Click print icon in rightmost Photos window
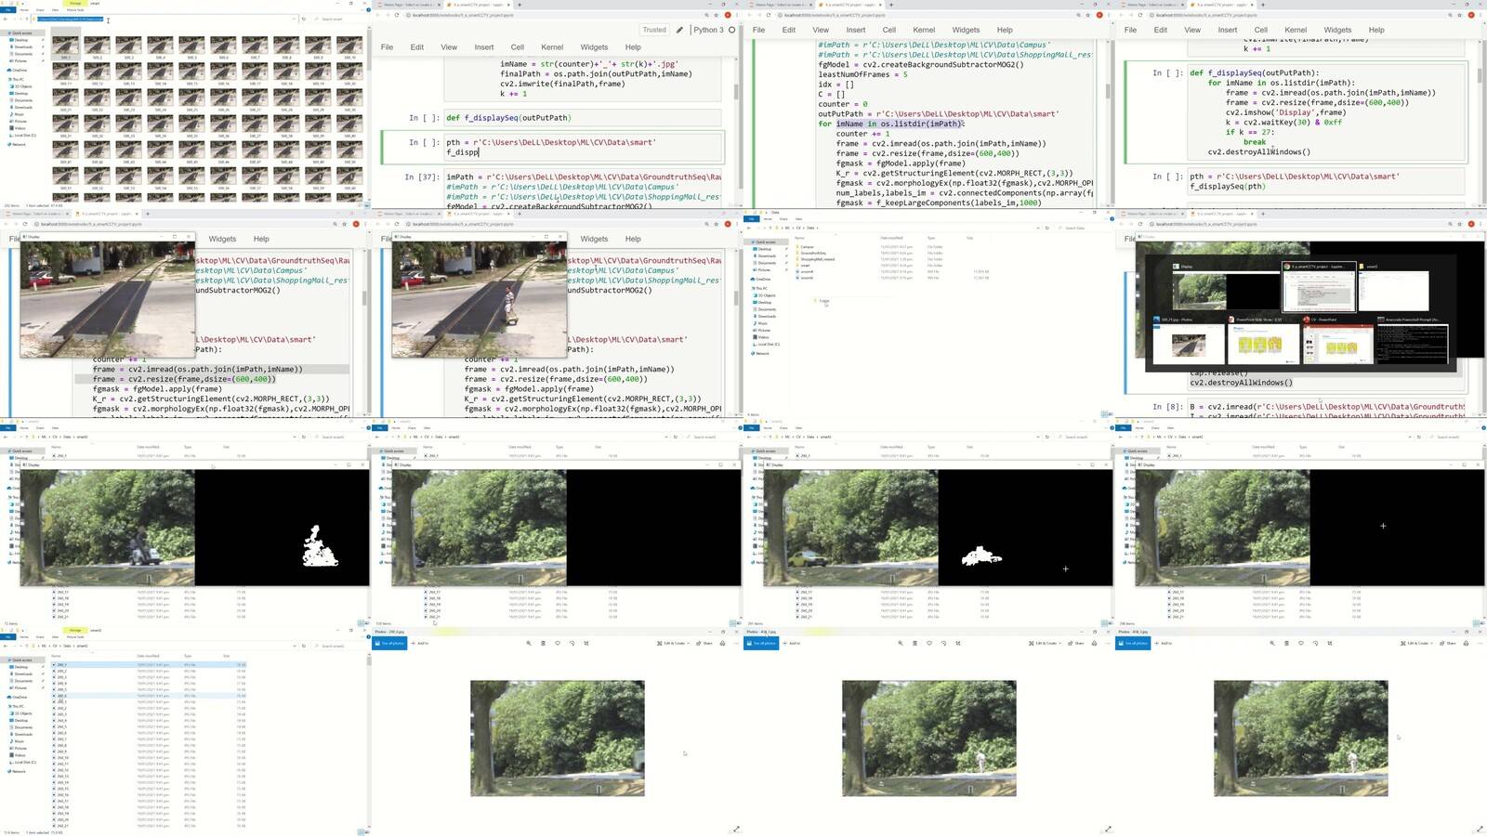The width and height of the screenshot is (1487, 836). click(1466, 643)
